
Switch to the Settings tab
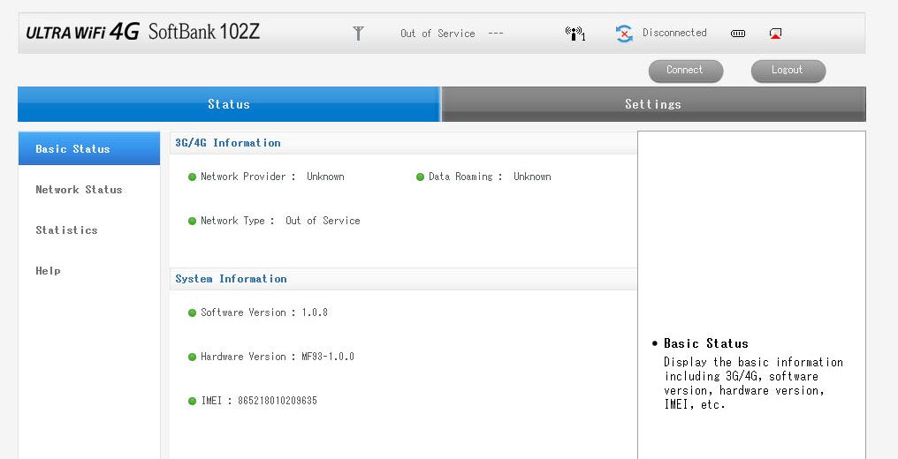(652, 104)
